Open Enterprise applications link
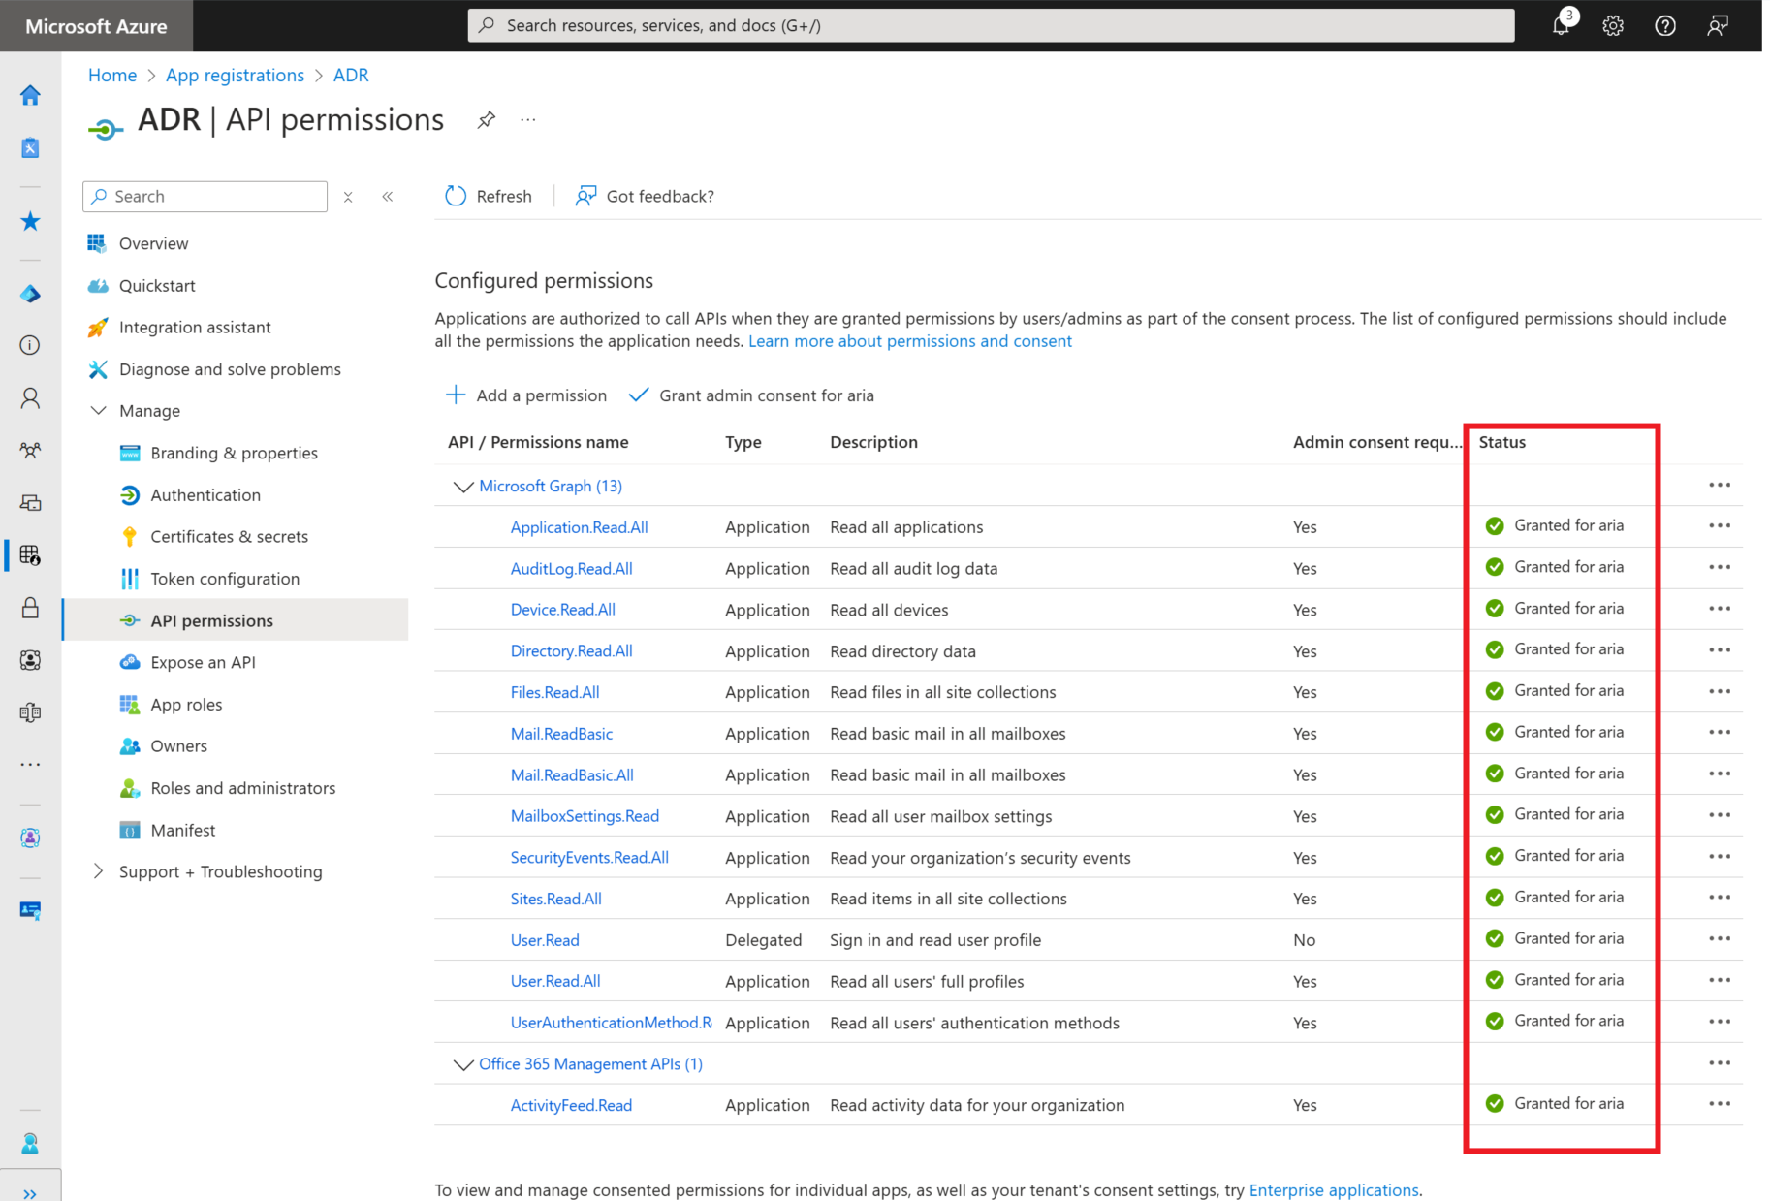Viewport: 1770px width, 1201px height. coord(1334,1190)
